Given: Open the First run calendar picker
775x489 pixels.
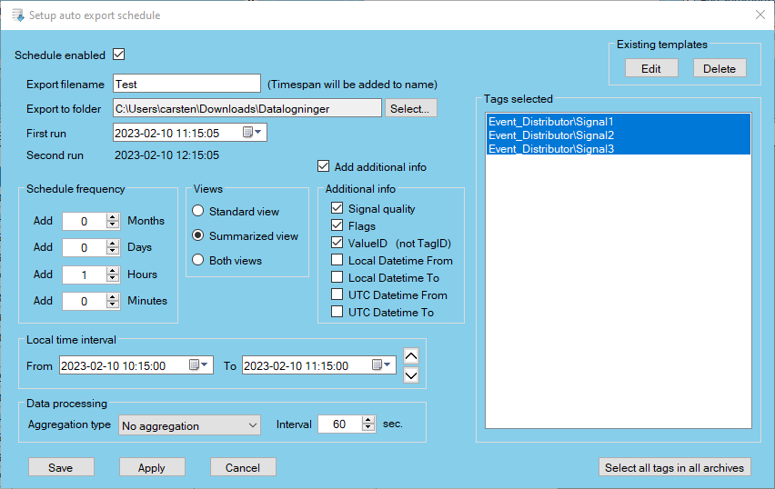Looking at the screenshot, I should (x=252, y=133).
